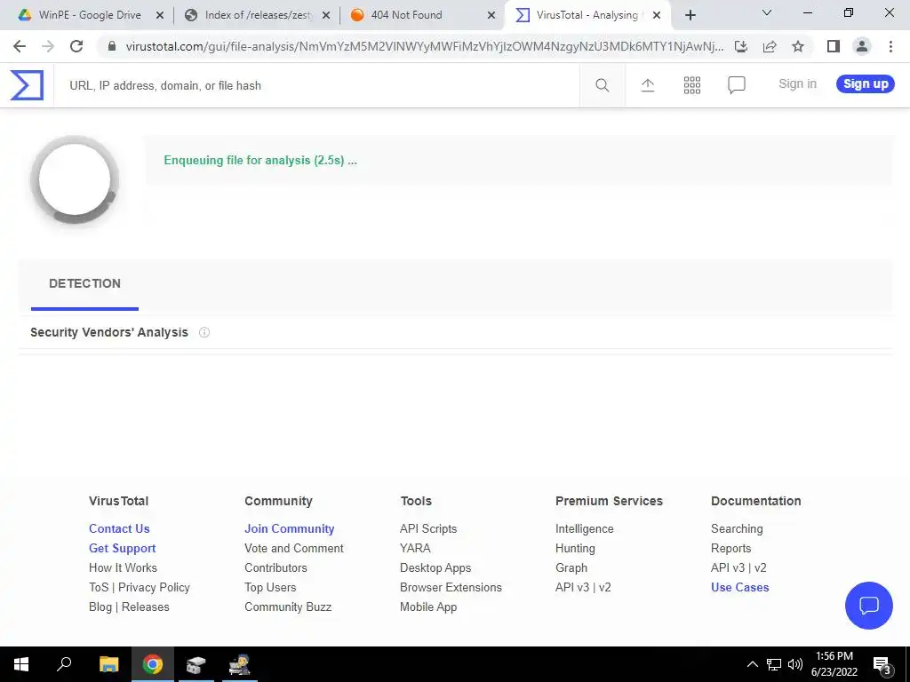This screenshot has width=910, height=682.
Task: Click the browser address bar URL
Action: [425, 46]
